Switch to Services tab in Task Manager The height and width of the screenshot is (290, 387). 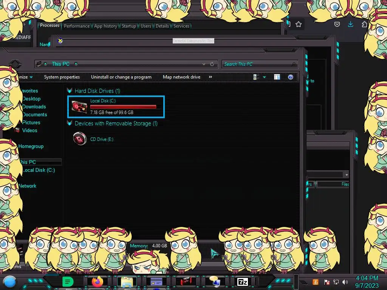tap(181, 26)
